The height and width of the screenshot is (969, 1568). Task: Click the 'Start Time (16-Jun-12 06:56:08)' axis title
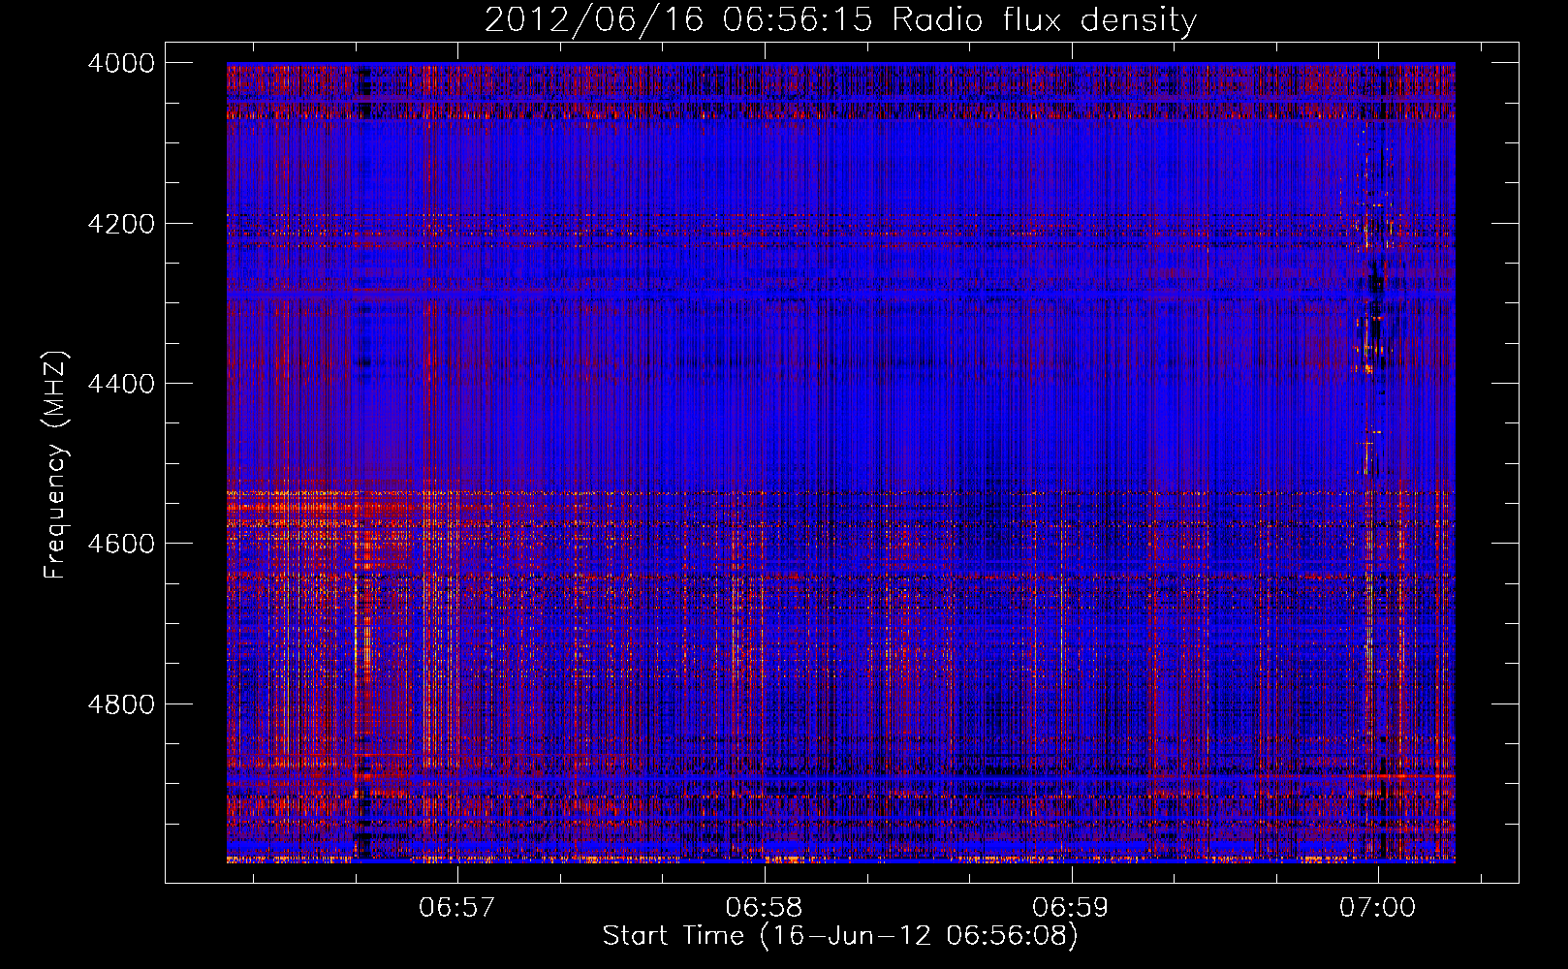pyautogui.click(x=840, y=936)
